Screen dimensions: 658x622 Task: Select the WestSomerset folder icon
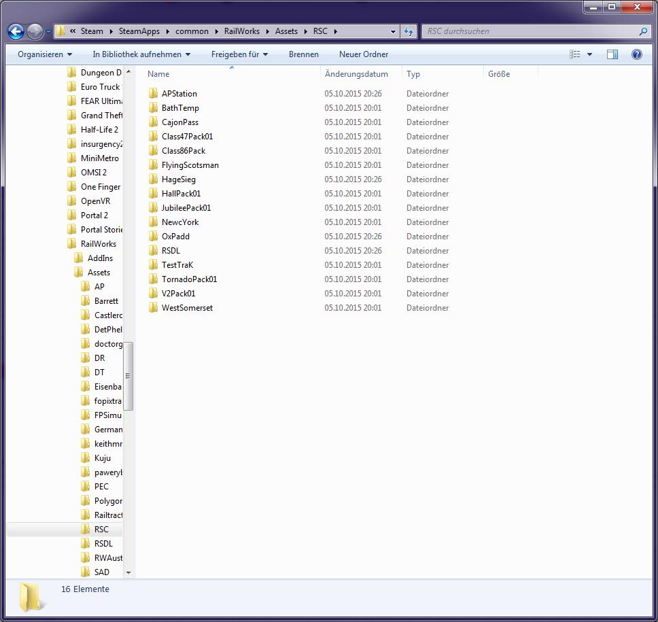click(153, 308)
